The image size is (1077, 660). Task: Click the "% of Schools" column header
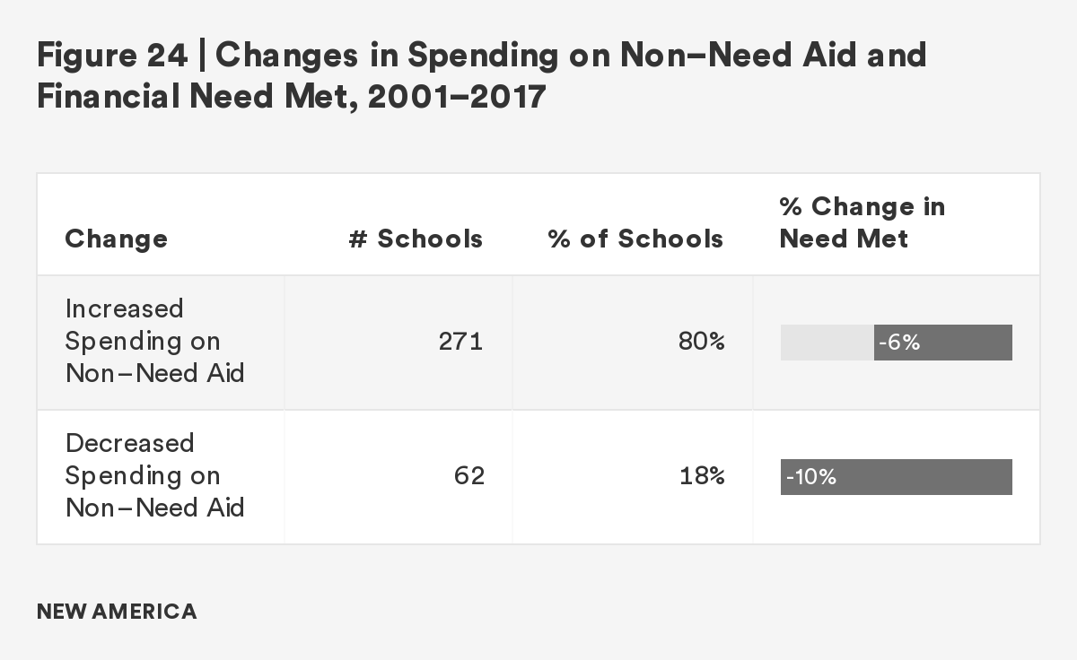(635, 239)
